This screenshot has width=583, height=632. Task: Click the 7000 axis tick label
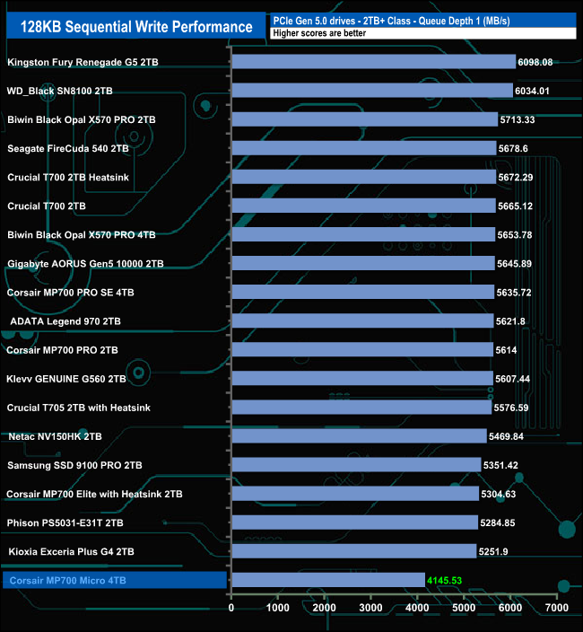click(x=557, y=608)
